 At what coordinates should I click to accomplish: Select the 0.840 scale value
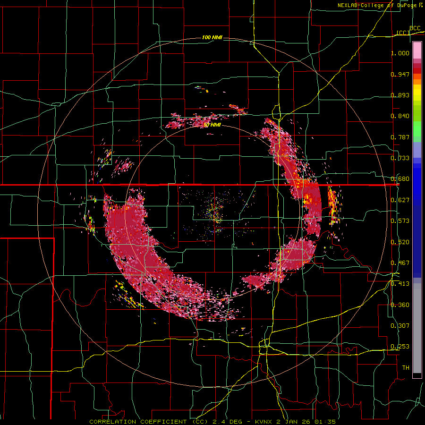coord(400,116)
